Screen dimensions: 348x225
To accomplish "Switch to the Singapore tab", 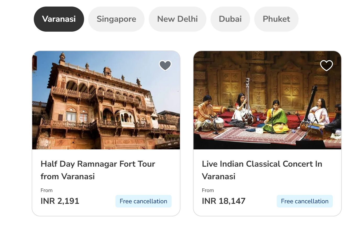I will coord(116,19).
